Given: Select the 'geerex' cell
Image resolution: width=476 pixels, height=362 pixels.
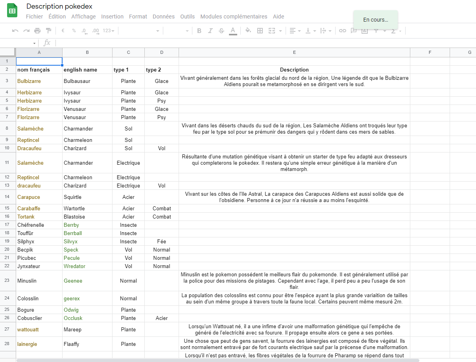Looking at the screenshot, I should coord(87,298).
